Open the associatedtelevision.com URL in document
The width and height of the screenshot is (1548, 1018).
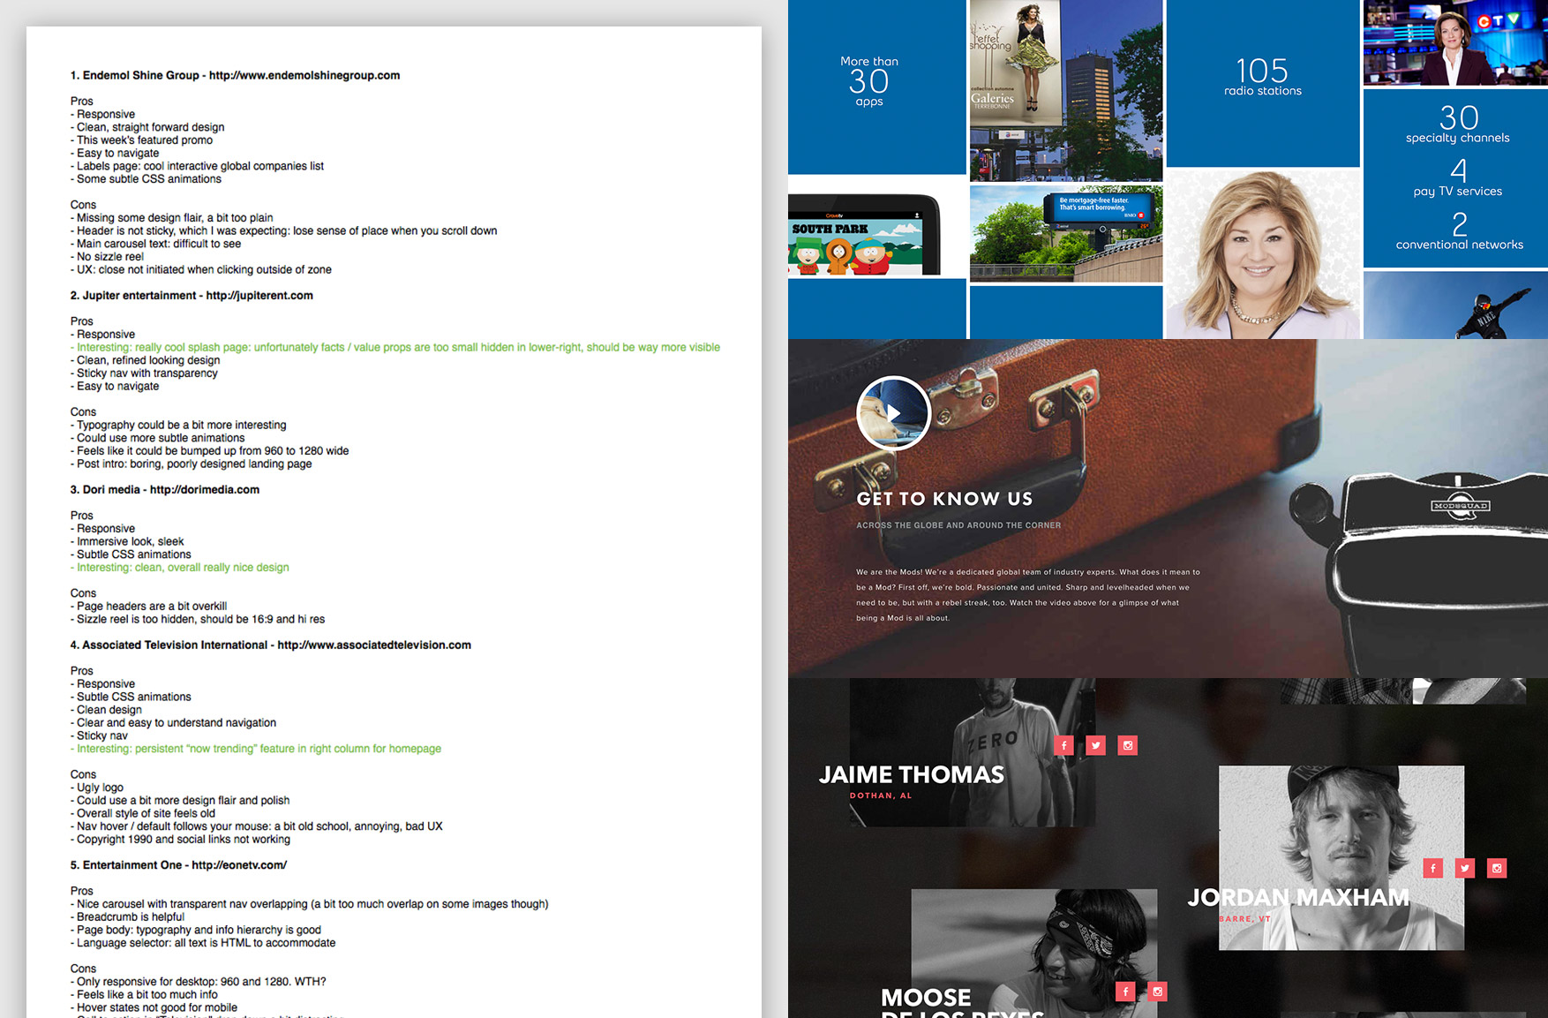(x=374, y=645)
